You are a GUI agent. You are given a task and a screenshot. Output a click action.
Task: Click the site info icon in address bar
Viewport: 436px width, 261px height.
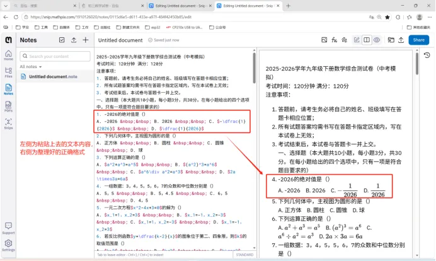coord(26,17)
